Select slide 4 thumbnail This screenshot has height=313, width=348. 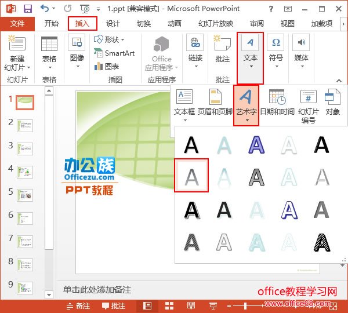tap(25, 172)
